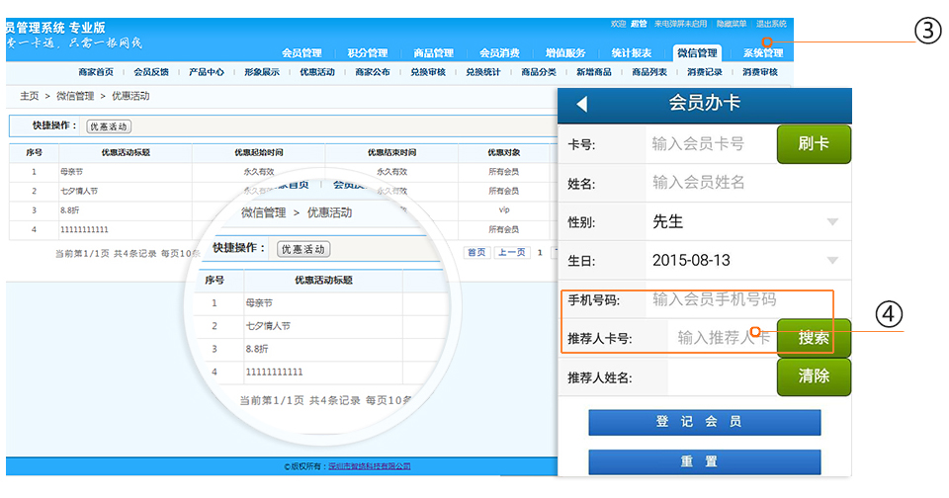
Task: Open the 系统管理 top menu
Action: click(763, 52)
